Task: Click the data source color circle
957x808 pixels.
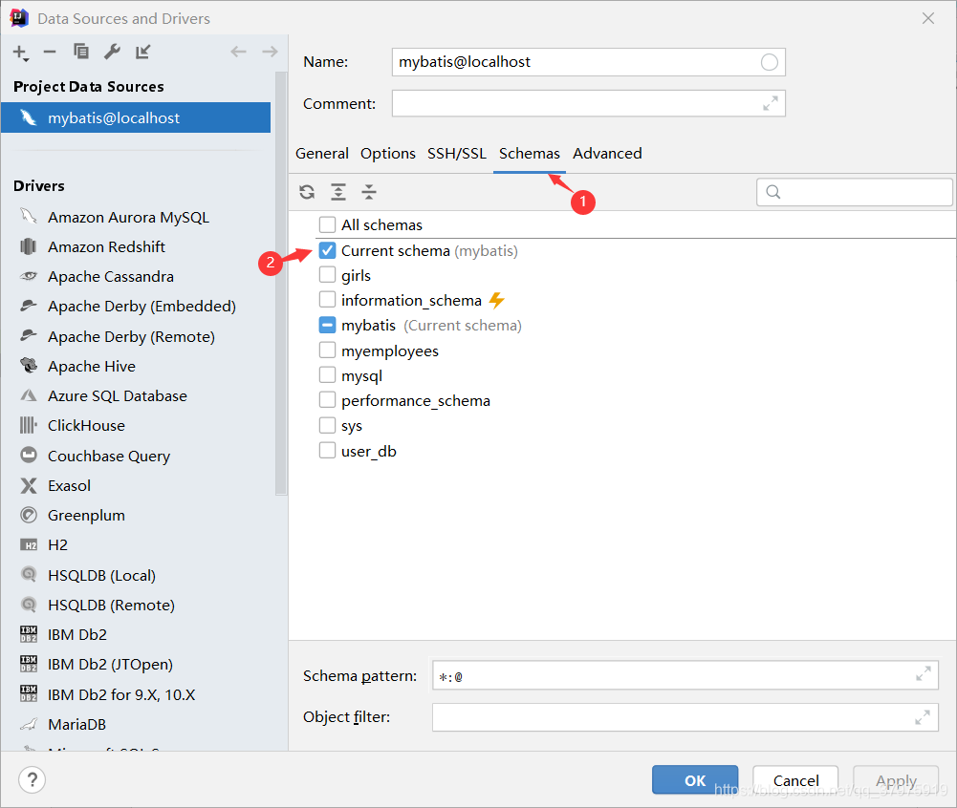Action: pyautogui.click(x=769, y=62)
